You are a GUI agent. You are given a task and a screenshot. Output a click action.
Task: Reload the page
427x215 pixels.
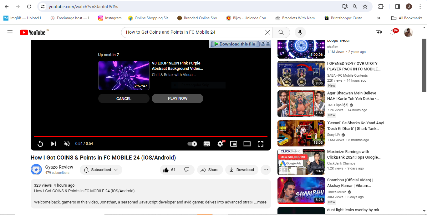pos(29,6)
